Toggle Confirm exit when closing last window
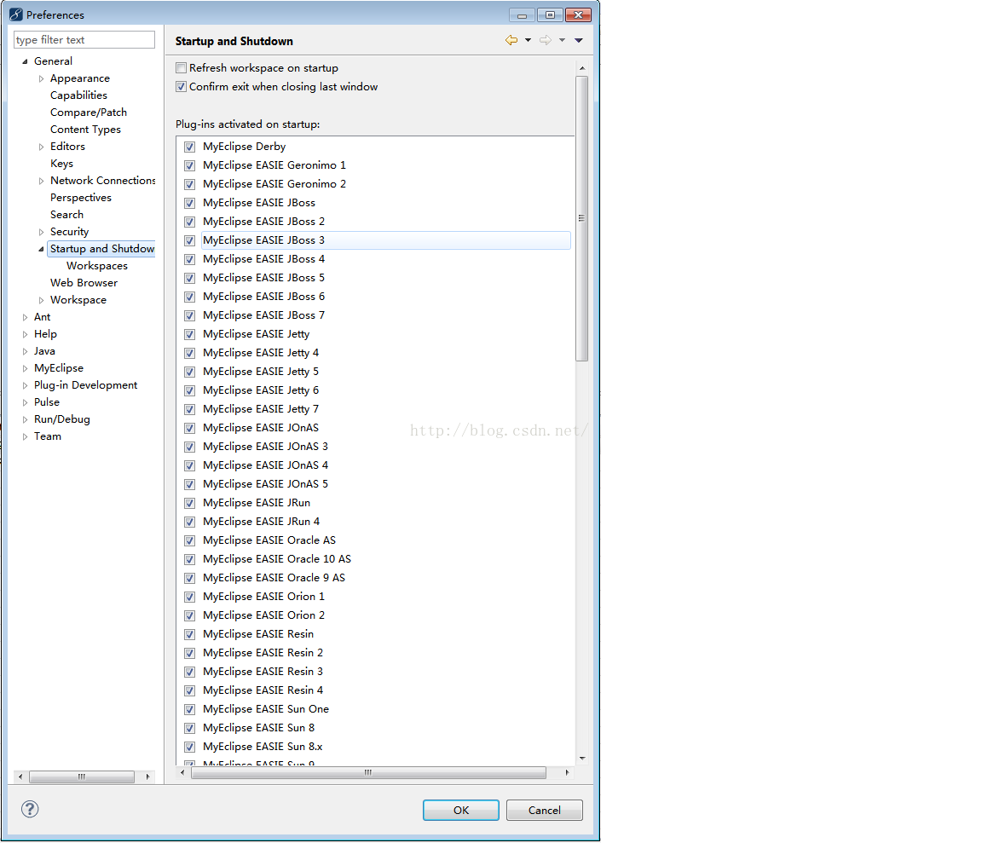Viewport: 982px width, 843px height. 181,86
